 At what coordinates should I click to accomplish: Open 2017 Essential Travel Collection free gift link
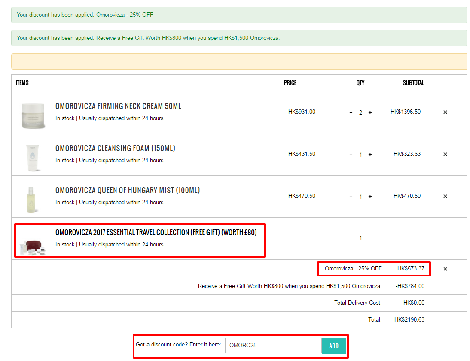[x=156, y=233]
